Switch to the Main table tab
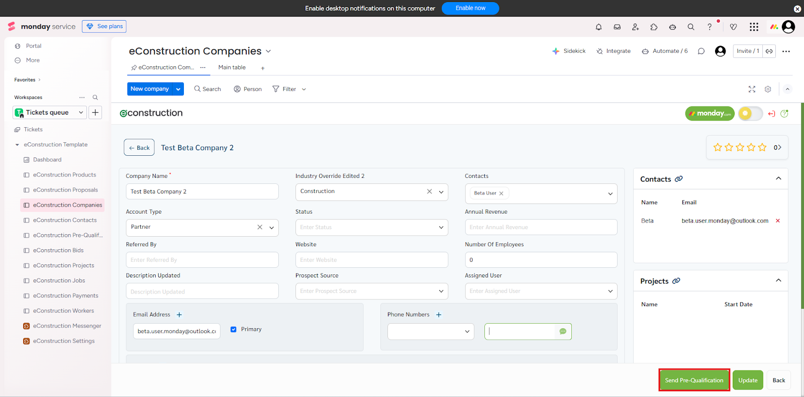This screenshot has height=397, width=804. 232,67
